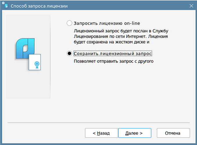
Task: Click the Способ запроса лицензии title text
Action: tap(39, 6)
